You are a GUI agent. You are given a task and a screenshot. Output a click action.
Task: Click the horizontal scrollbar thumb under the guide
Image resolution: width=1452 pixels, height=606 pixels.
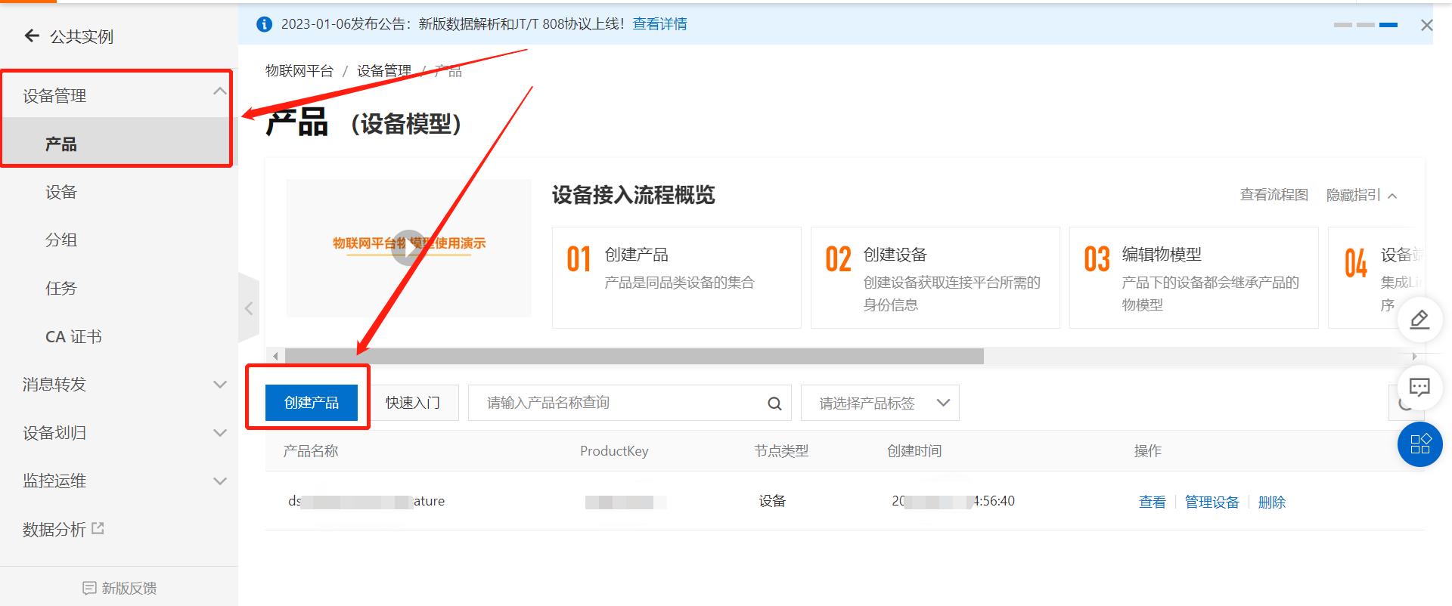click(x=634, y=356)
